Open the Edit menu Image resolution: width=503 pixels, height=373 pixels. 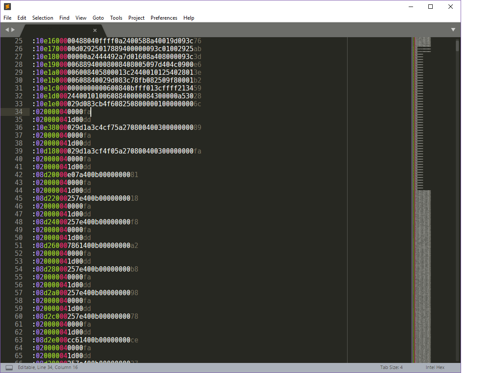coord(22,18)
